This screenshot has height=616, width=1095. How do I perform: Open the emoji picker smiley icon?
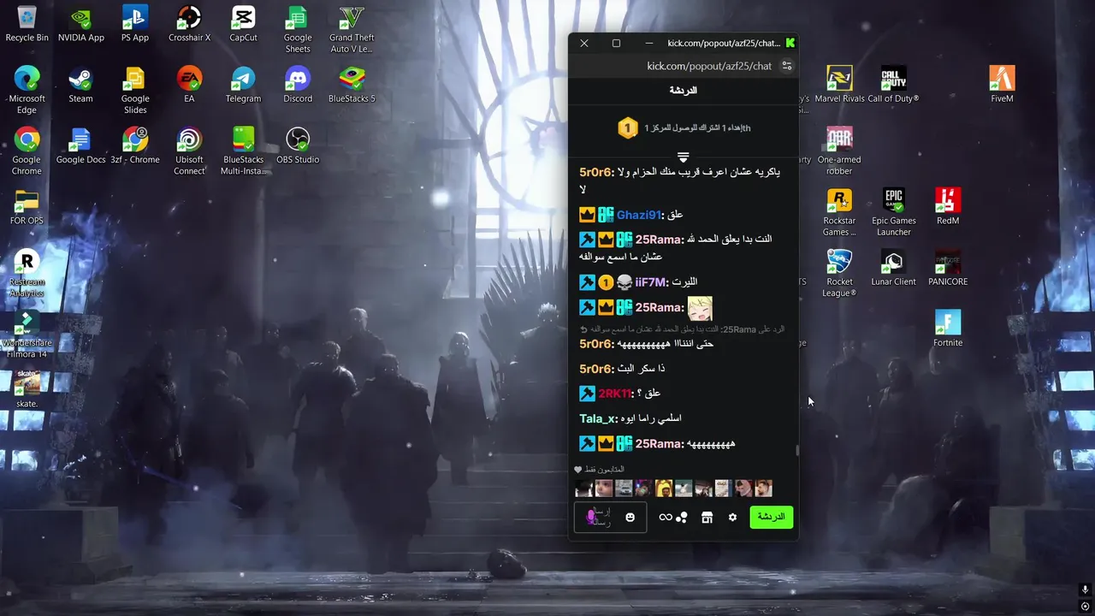point(630,518)
